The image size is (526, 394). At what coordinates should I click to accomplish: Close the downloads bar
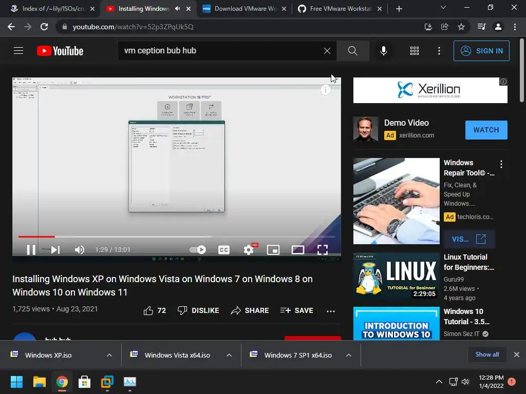pos(517,354)
